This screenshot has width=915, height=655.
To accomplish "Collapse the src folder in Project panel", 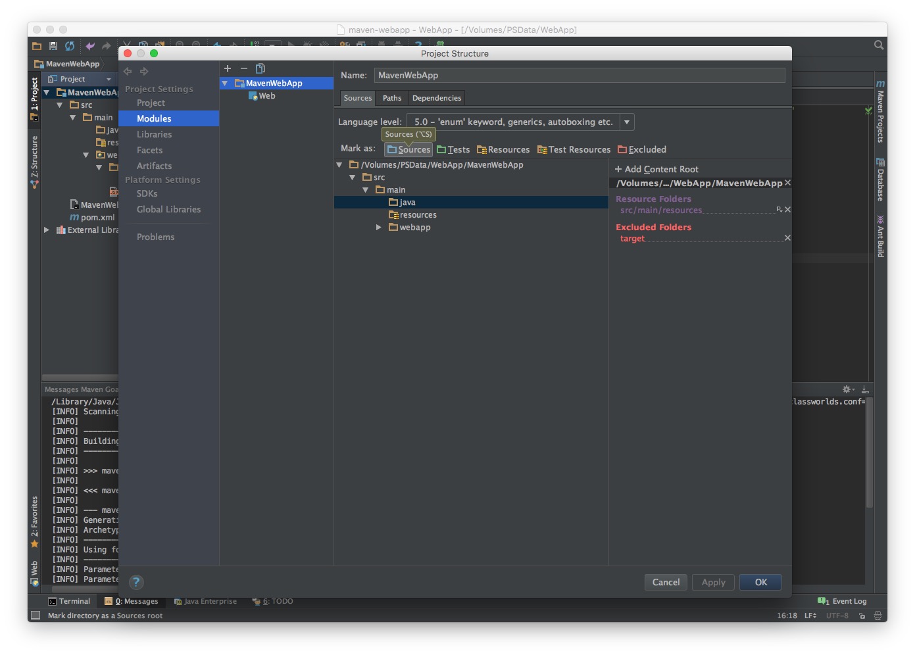I will [x=60, y=105].
